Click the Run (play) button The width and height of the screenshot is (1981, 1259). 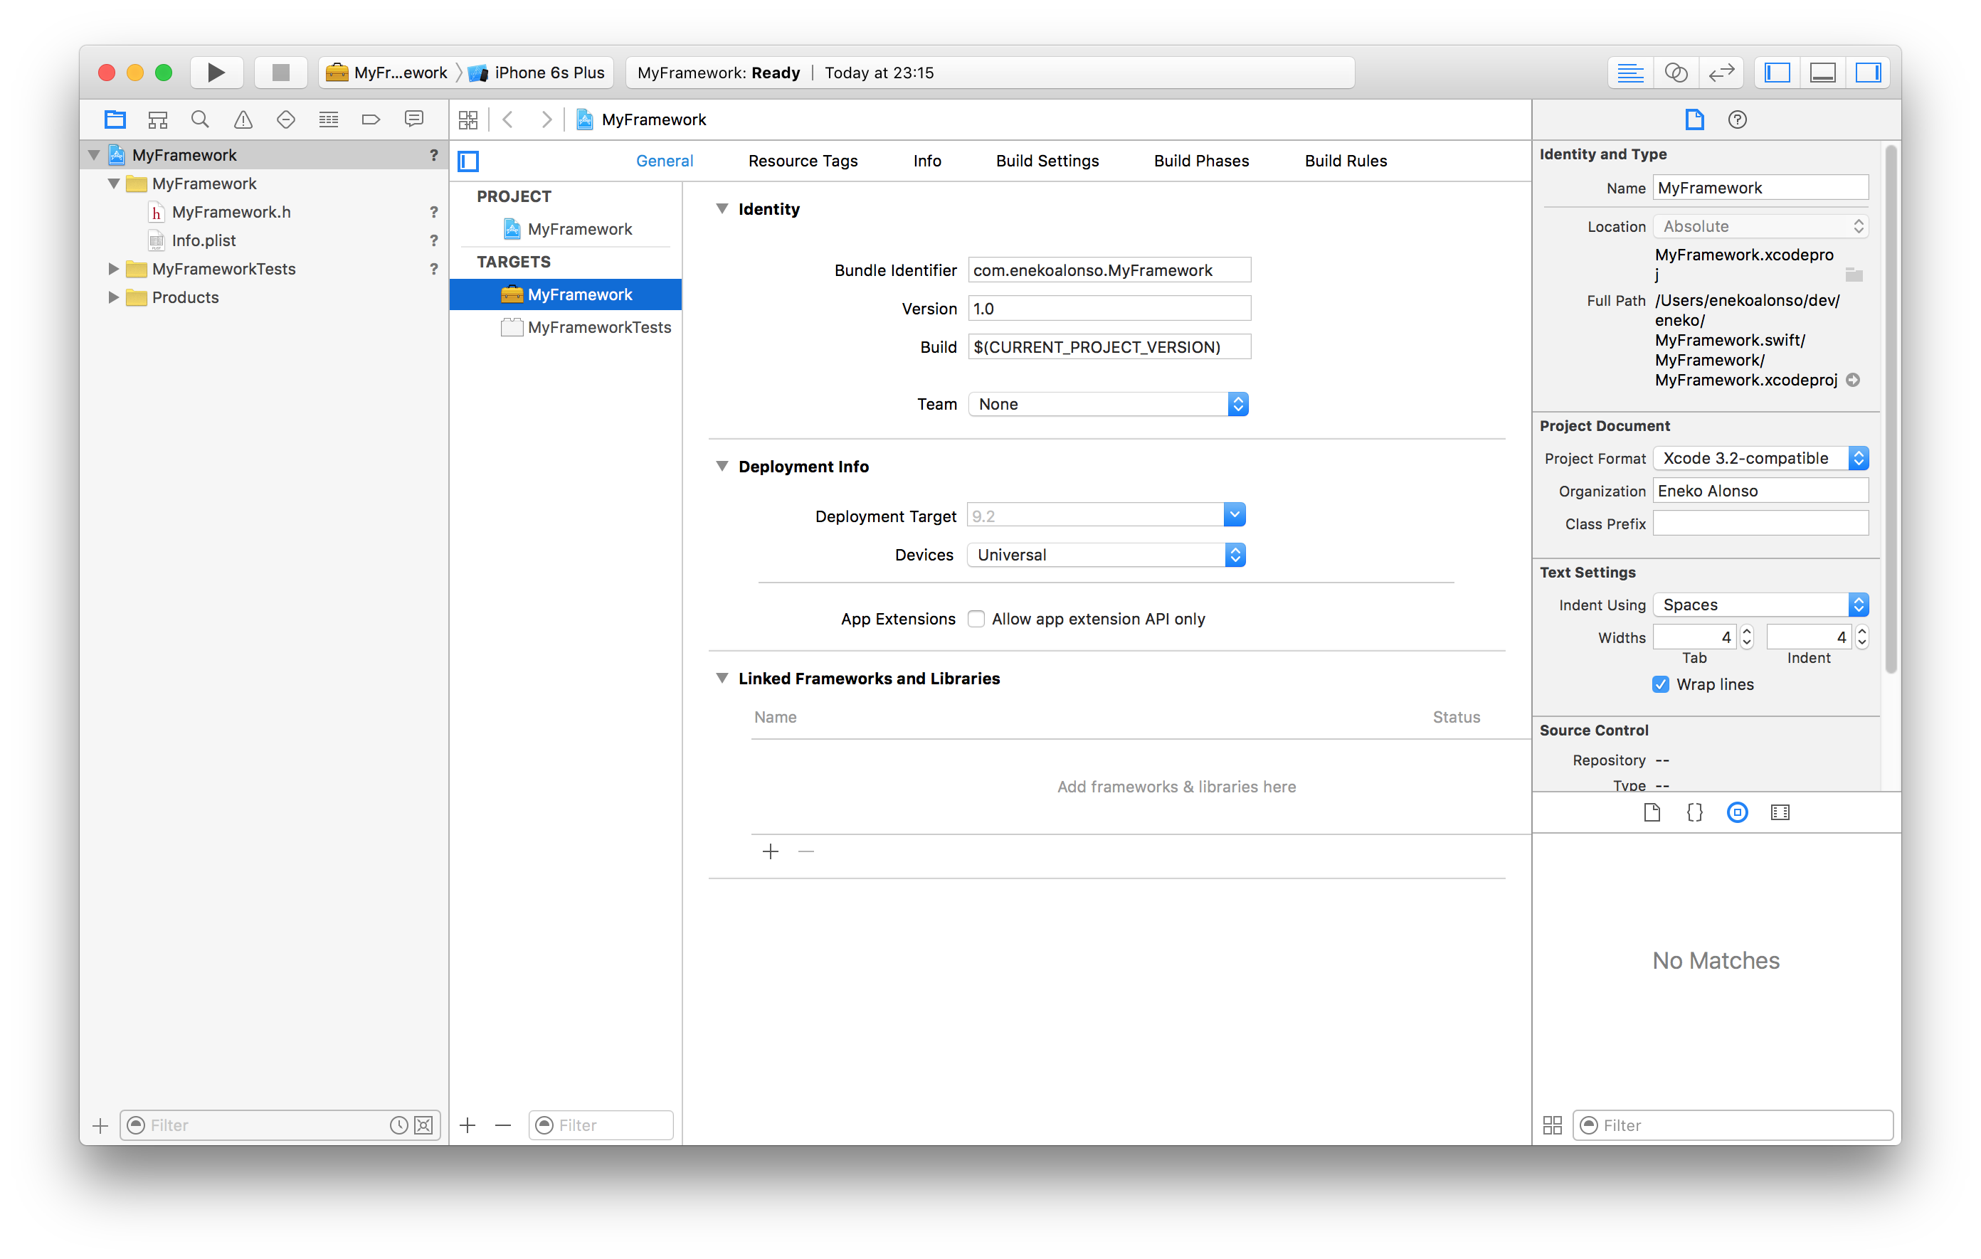coord(216,73)
